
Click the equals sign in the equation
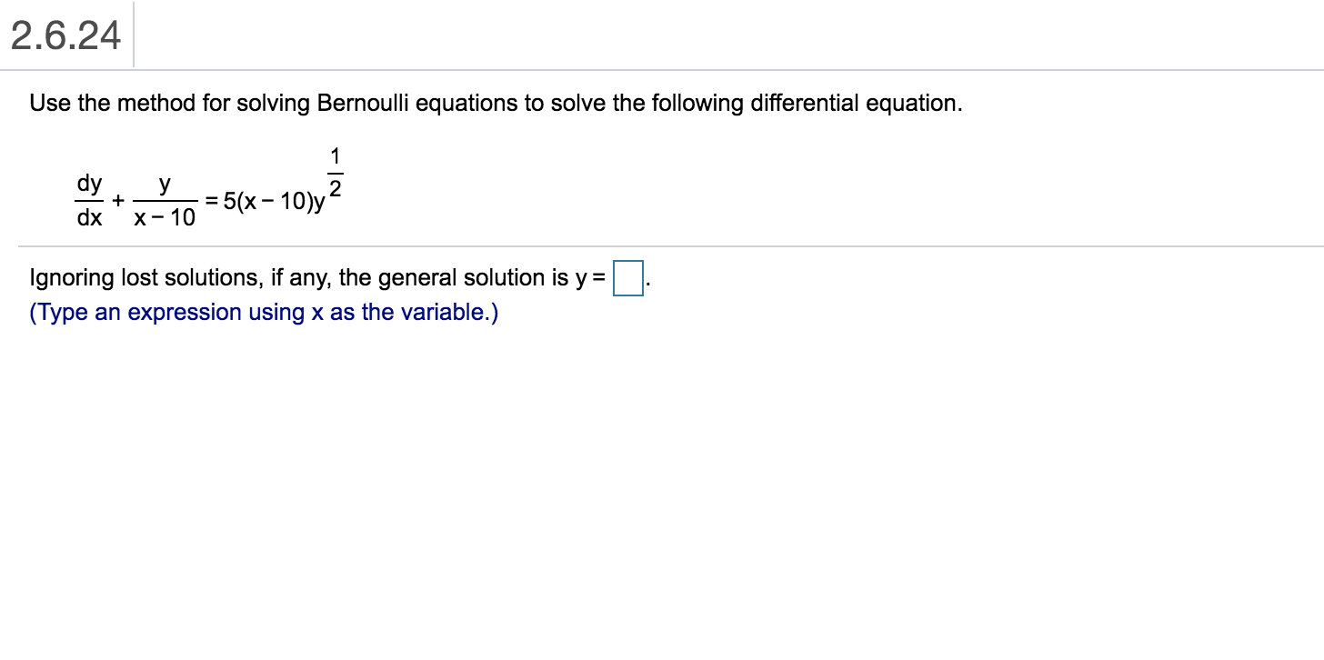[x=211, y=198]
